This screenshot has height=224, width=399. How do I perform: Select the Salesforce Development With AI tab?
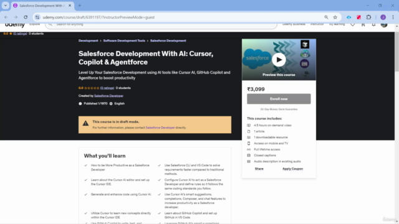coord(42,6)
